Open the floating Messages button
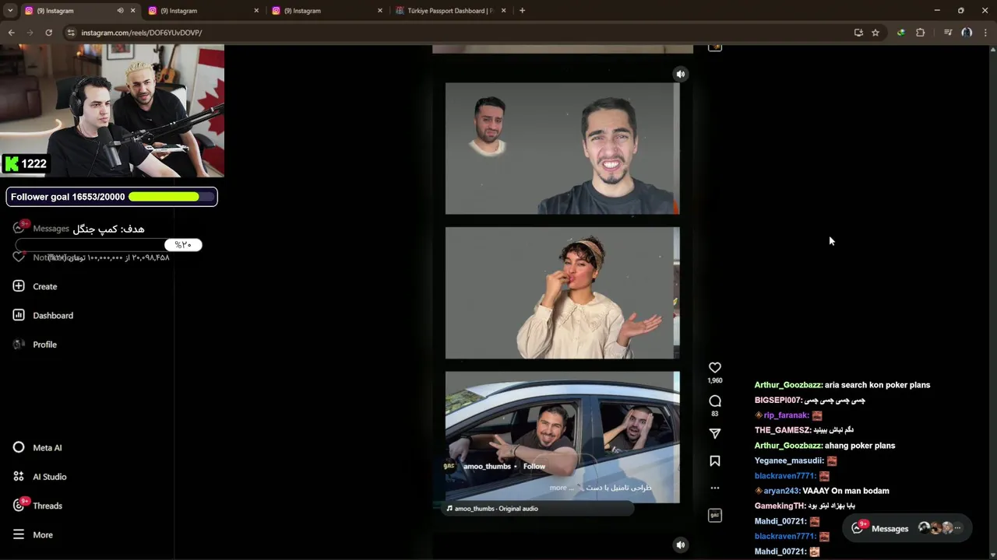Image resolution: width=997 pixels, height=560 pixels. (x=907, y=528)
